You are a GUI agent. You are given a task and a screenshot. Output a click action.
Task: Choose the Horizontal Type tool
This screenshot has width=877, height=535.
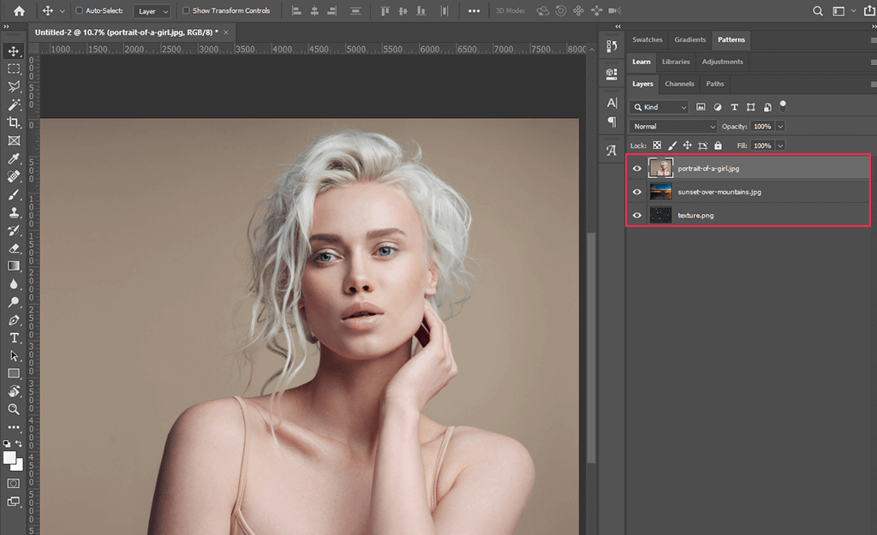[14, 338]
